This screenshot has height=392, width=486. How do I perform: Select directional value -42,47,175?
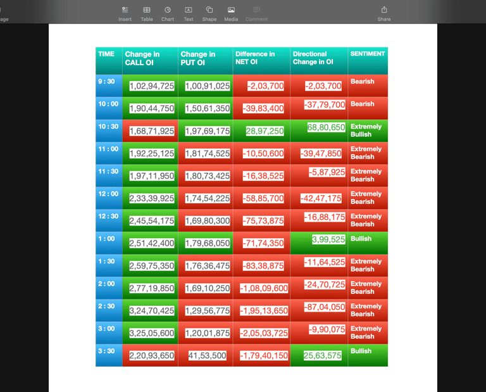(x=321, y=198)
